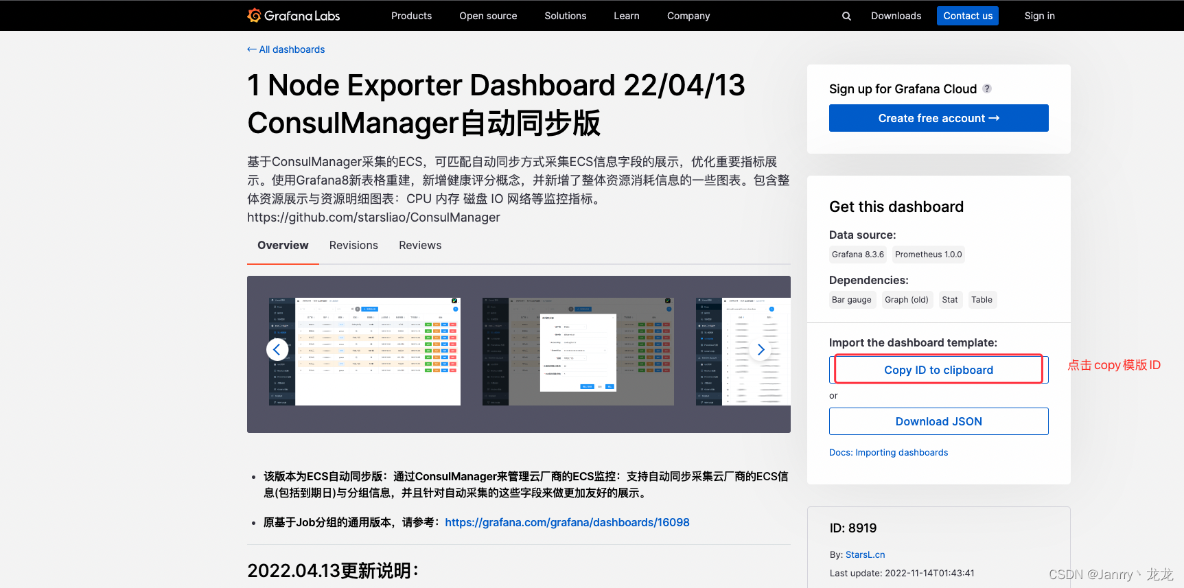Click the Bar gauge dependency tag
The image size is (1184, 588).
pos(852,300)
